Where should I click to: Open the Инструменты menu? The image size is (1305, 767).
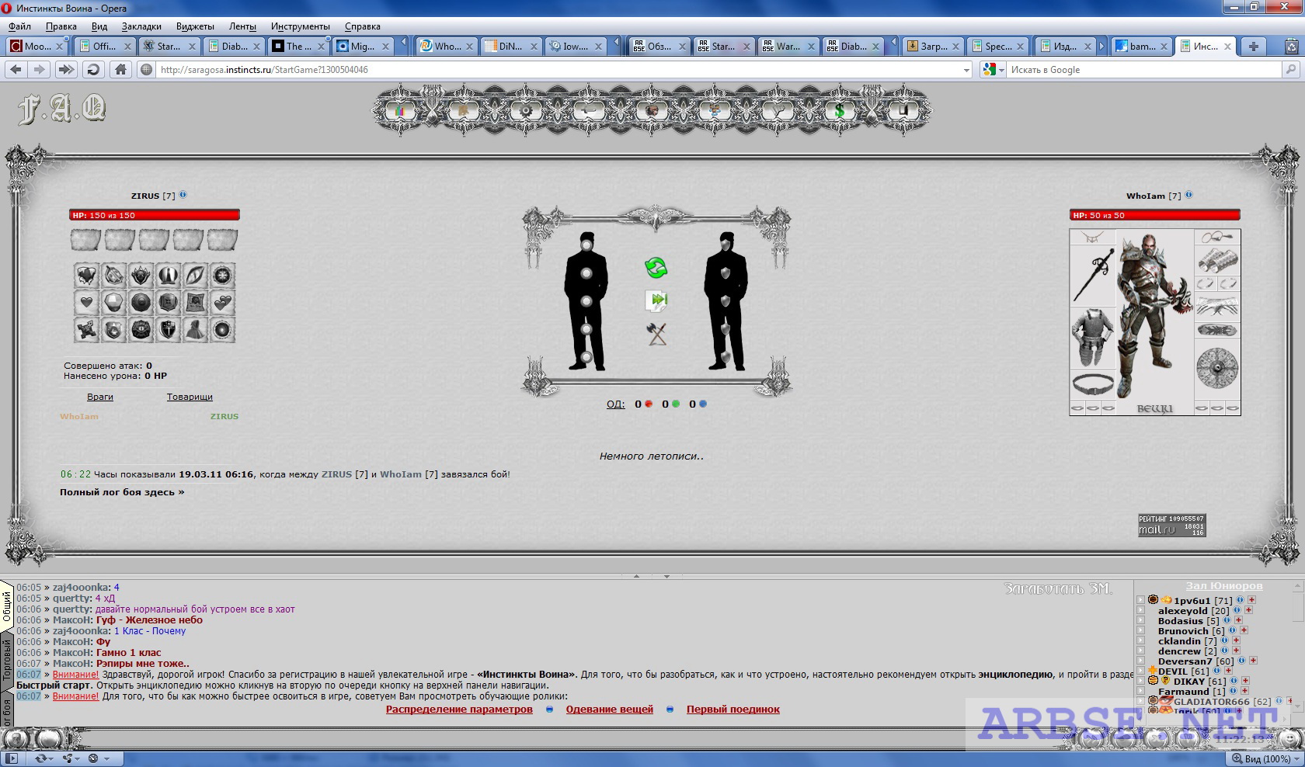300,26
